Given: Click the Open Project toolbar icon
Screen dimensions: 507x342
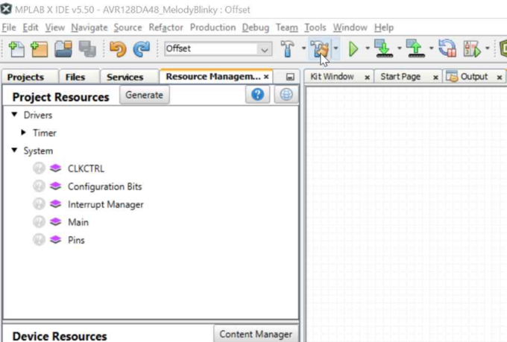Looking at the screenshot, I should tap(63, 49).
